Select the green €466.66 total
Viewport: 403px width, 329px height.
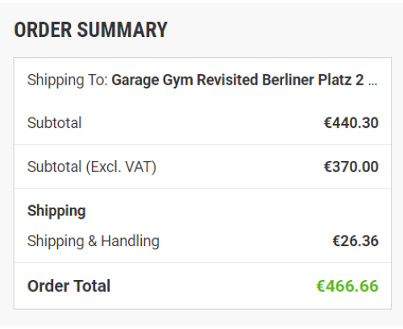[347, 286]
